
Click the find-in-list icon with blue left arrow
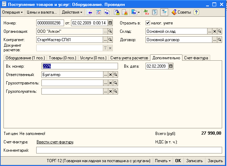click(89, 12)
